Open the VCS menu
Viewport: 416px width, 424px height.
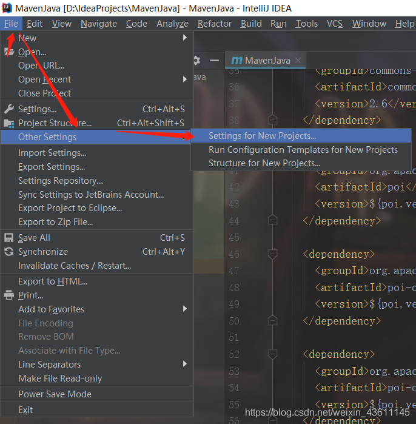point(335,24)
